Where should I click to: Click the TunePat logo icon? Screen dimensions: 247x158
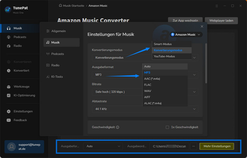pos(8,9)
